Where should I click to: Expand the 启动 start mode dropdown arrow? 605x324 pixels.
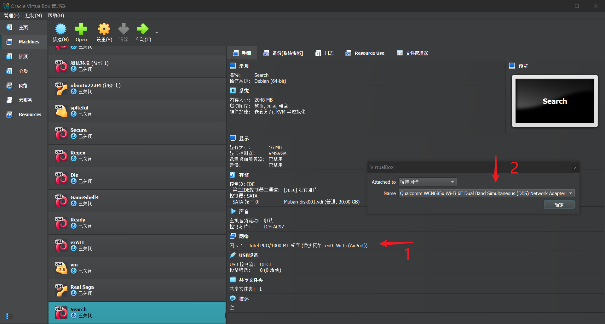pos(157,33)
